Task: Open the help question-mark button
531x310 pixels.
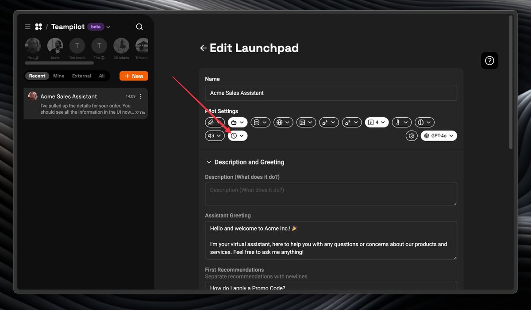Action: click(489, 61)
